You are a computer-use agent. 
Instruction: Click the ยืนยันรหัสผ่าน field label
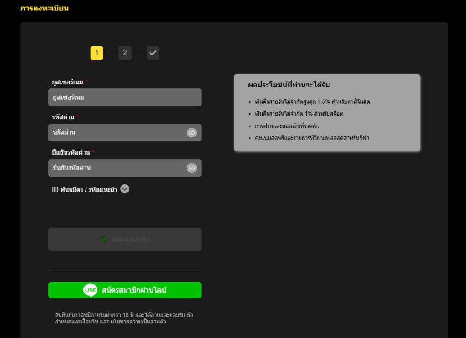71,152
